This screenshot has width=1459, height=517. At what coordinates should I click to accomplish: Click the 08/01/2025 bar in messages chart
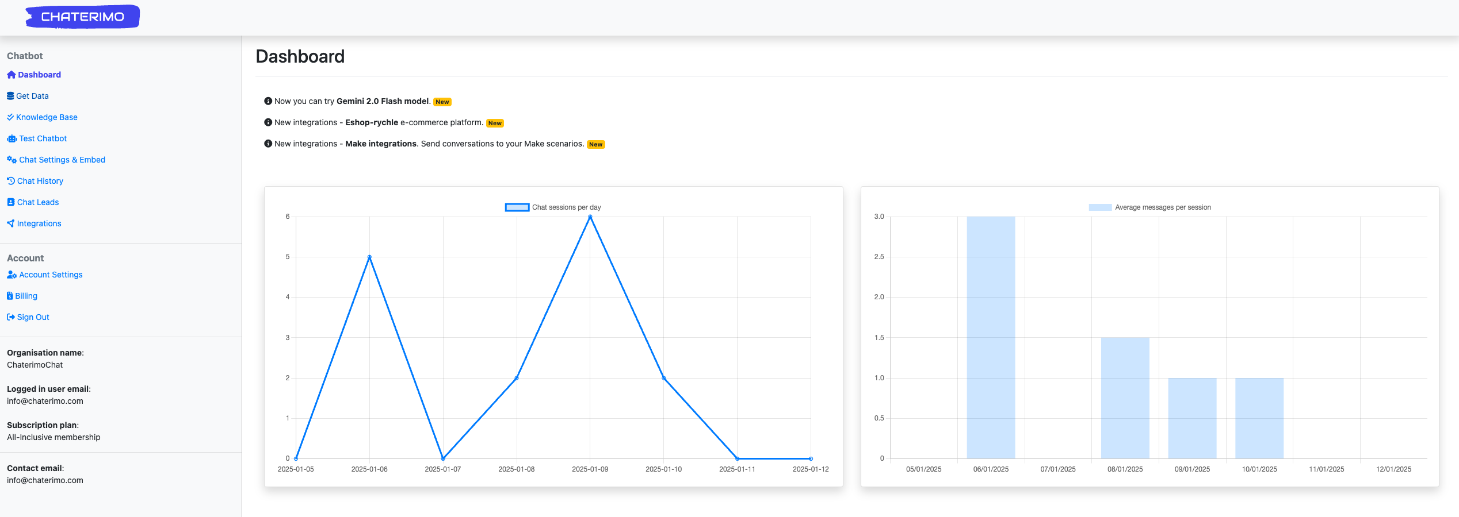point(1125,398)
